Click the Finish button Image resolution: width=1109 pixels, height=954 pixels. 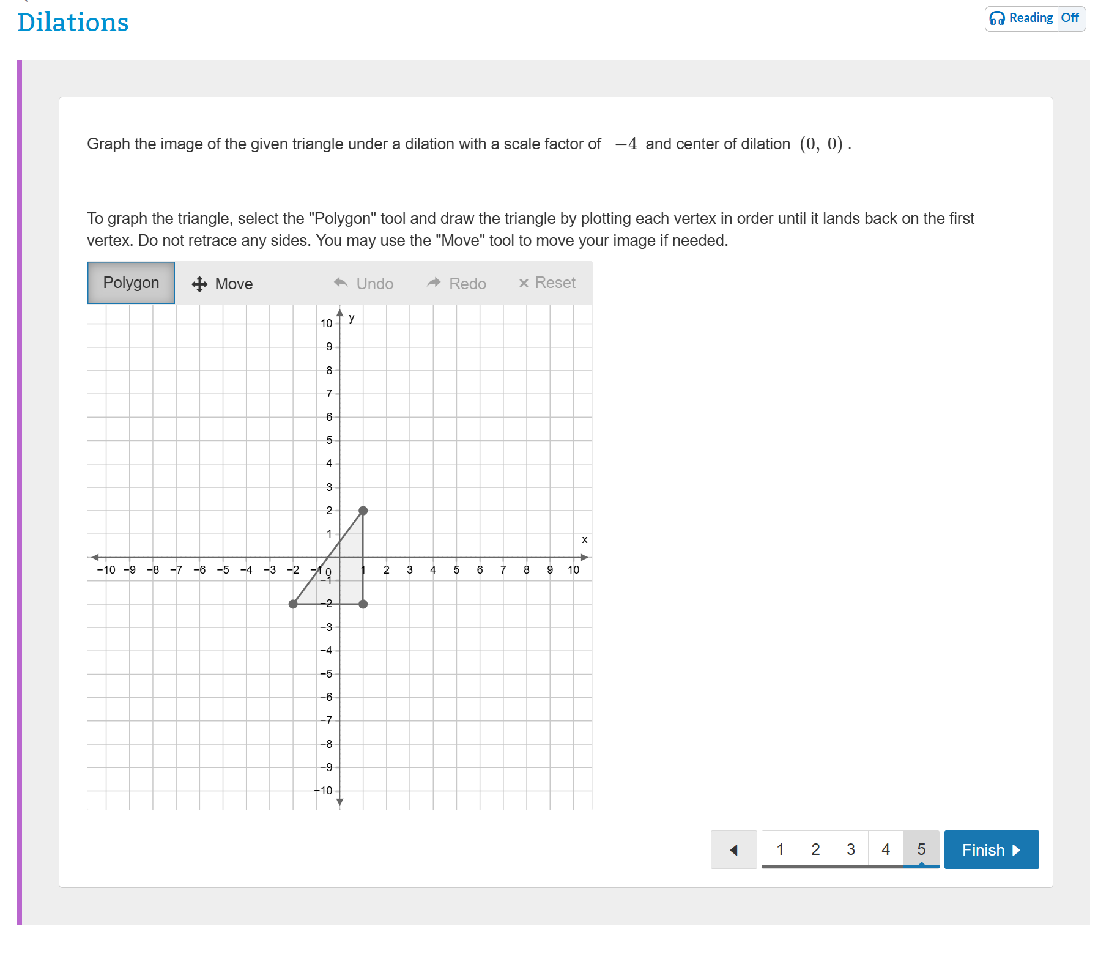click(x=991, y=850)
